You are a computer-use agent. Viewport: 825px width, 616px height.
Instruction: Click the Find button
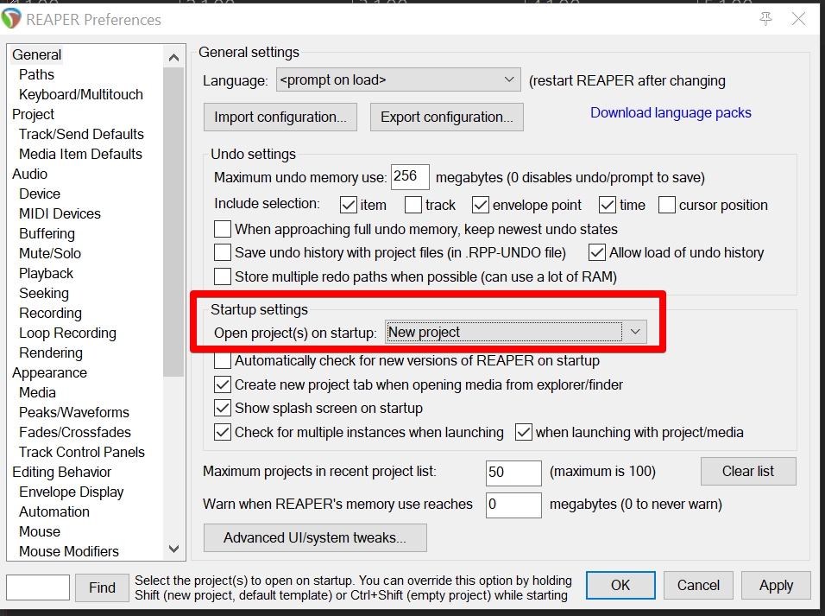[x=102, y=587]
